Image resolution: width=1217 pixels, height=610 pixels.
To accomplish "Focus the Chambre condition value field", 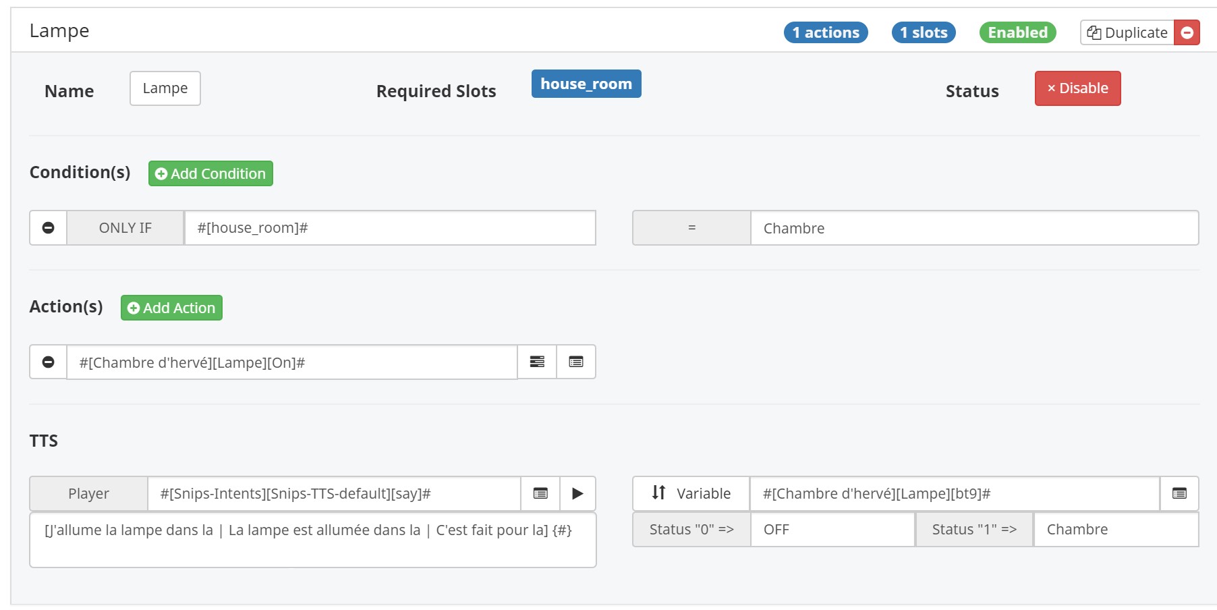I will coord(975,228).
